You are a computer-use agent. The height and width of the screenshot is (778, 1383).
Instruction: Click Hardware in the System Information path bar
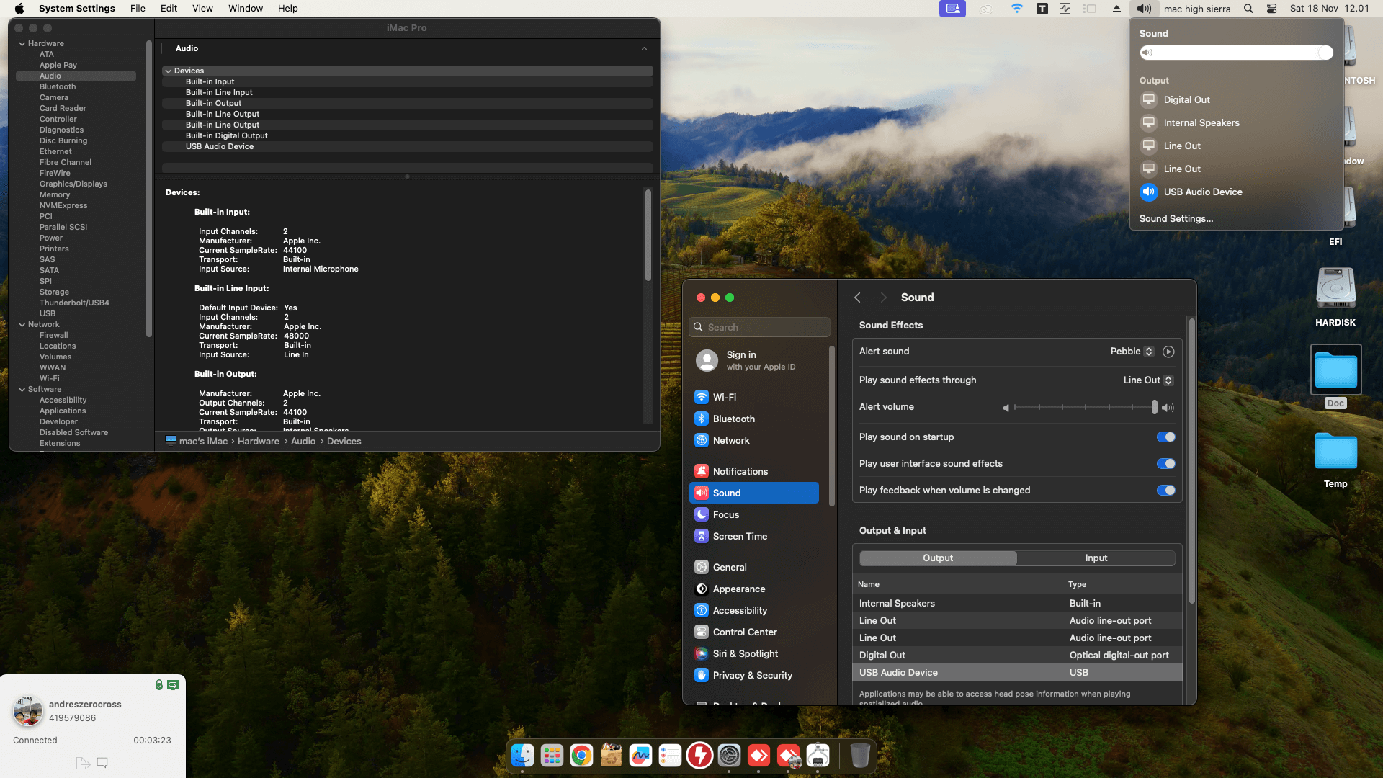259,442
